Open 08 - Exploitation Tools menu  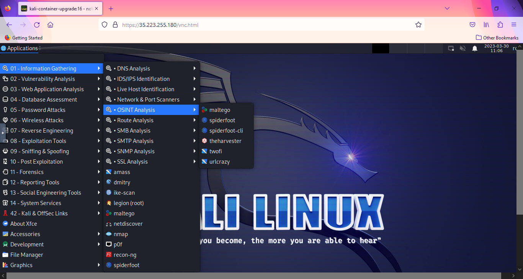(x=52, y=141)
